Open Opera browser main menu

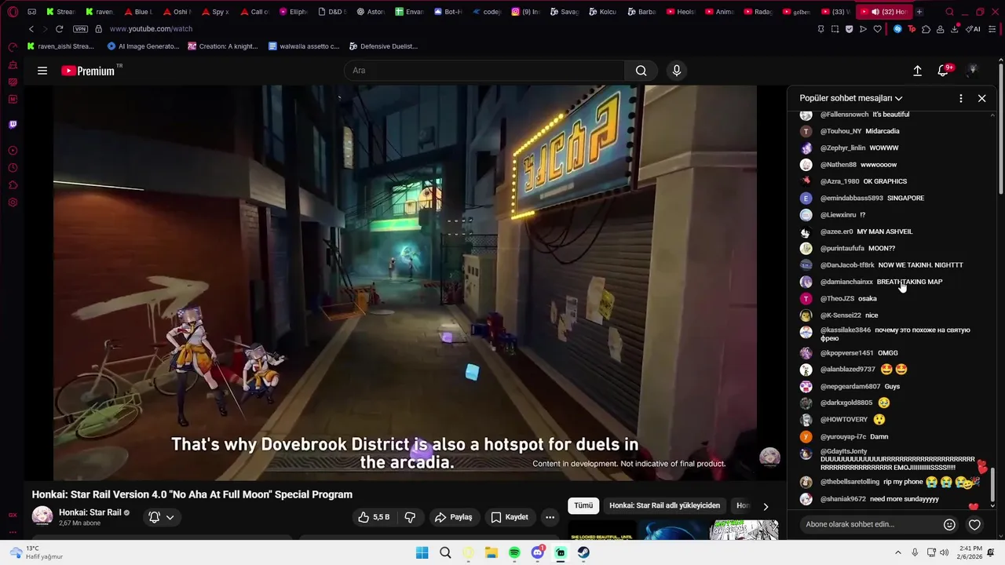pos(13,12)
